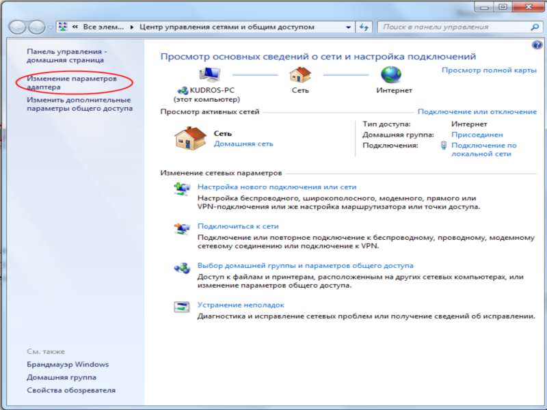Viewport: 547px width, 410px height.
Task: Open Подключение по локальной сети link
Action: 483,149
